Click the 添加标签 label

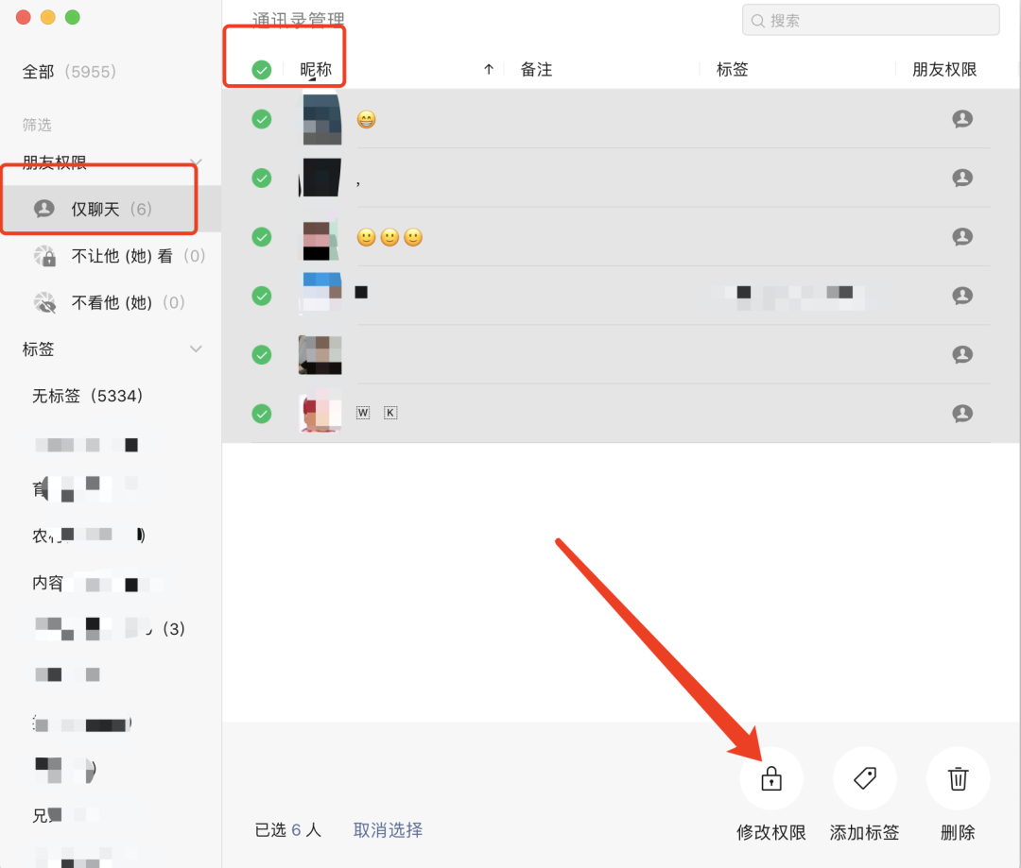865,832
